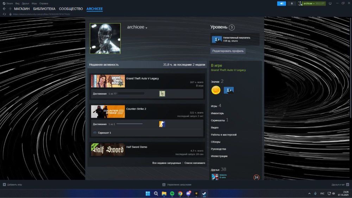Open Список желаемого link
This screenshot has width=352, height=198.
(195, 163)
